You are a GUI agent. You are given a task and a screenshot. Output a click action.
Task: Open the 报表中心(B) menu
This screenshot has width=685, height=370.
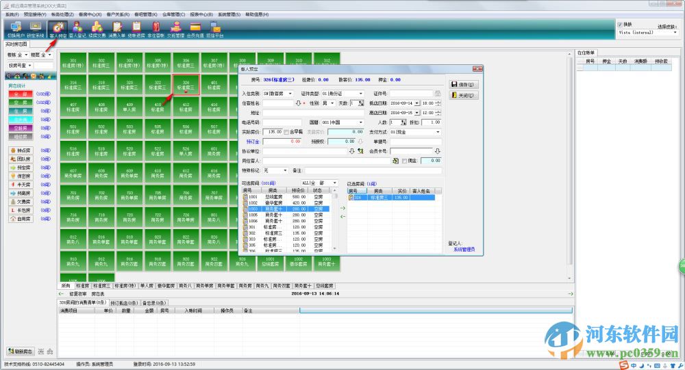(x=201, y=14)
